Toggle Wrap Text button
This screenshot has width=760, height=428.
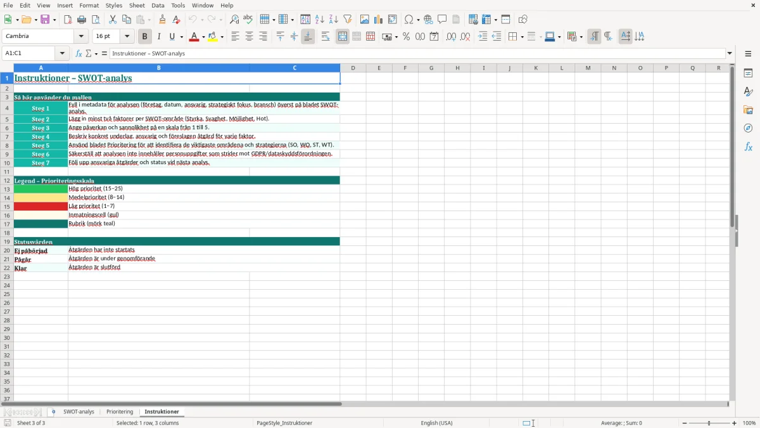326,37
